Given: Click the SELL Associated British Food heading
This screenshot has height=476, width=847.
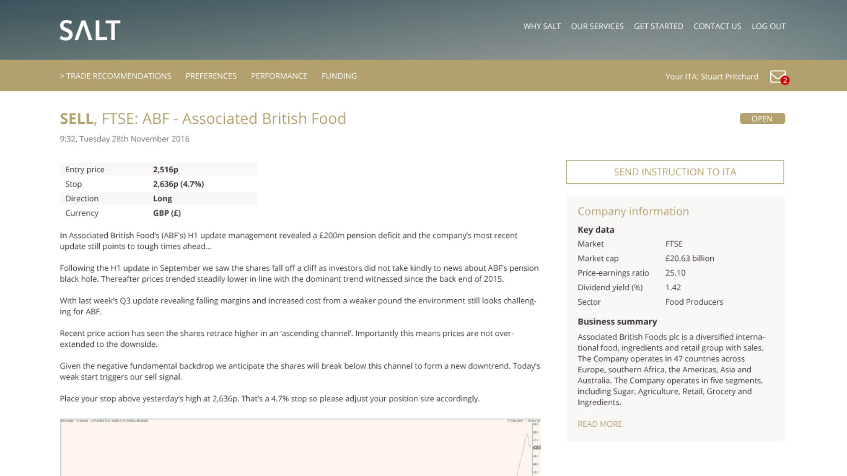Looking at the screenshot, I should pyautogui.click(x=203, y=119).
